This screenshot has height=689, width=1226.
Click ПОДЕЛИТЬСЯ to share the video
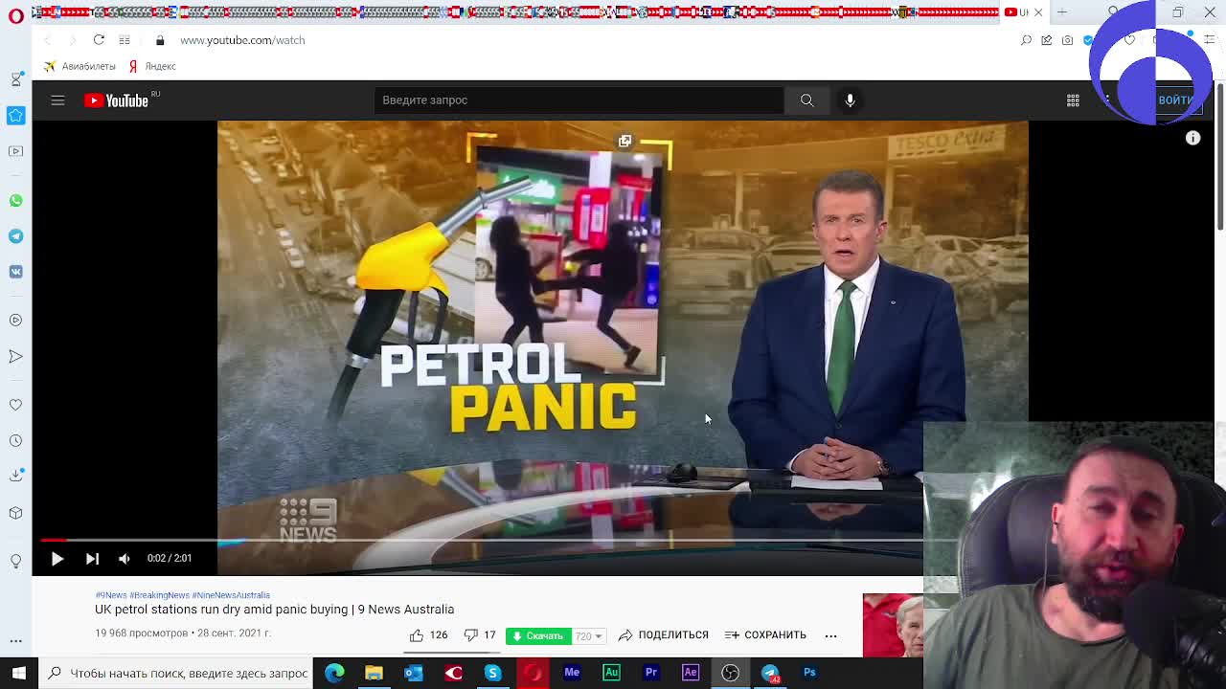pos(663,635)
